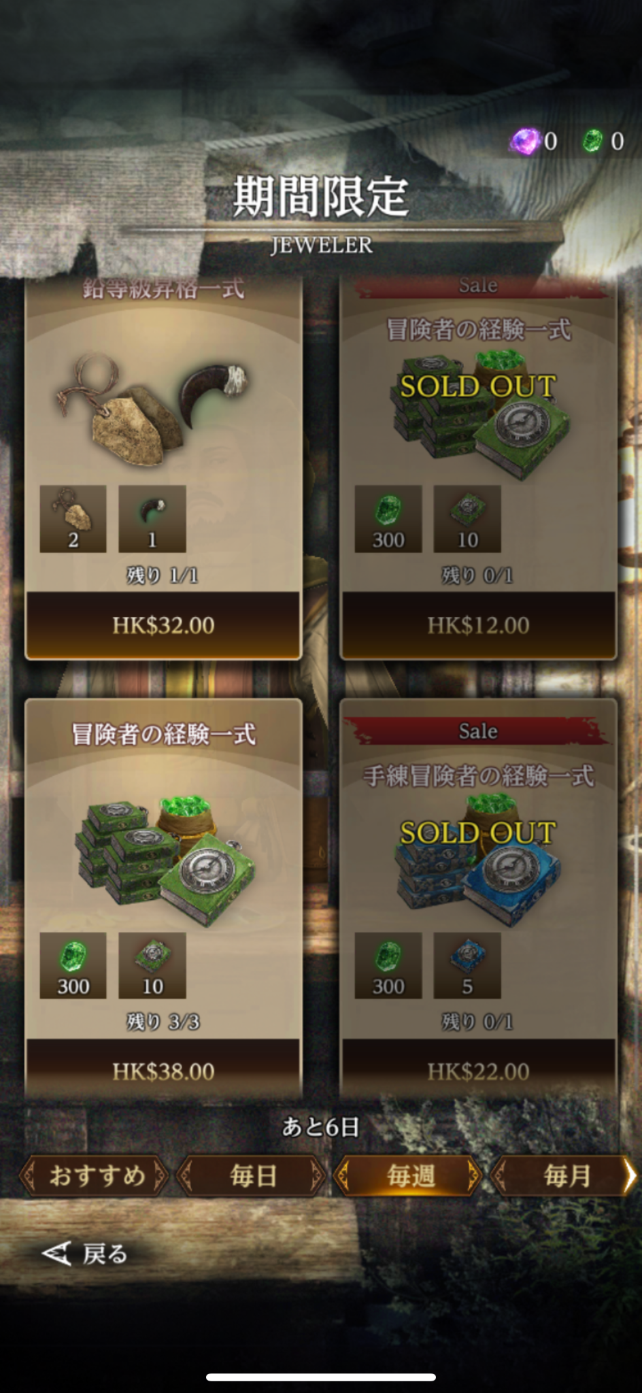Go back with the 戻る button

click(x=85, y=1254)
